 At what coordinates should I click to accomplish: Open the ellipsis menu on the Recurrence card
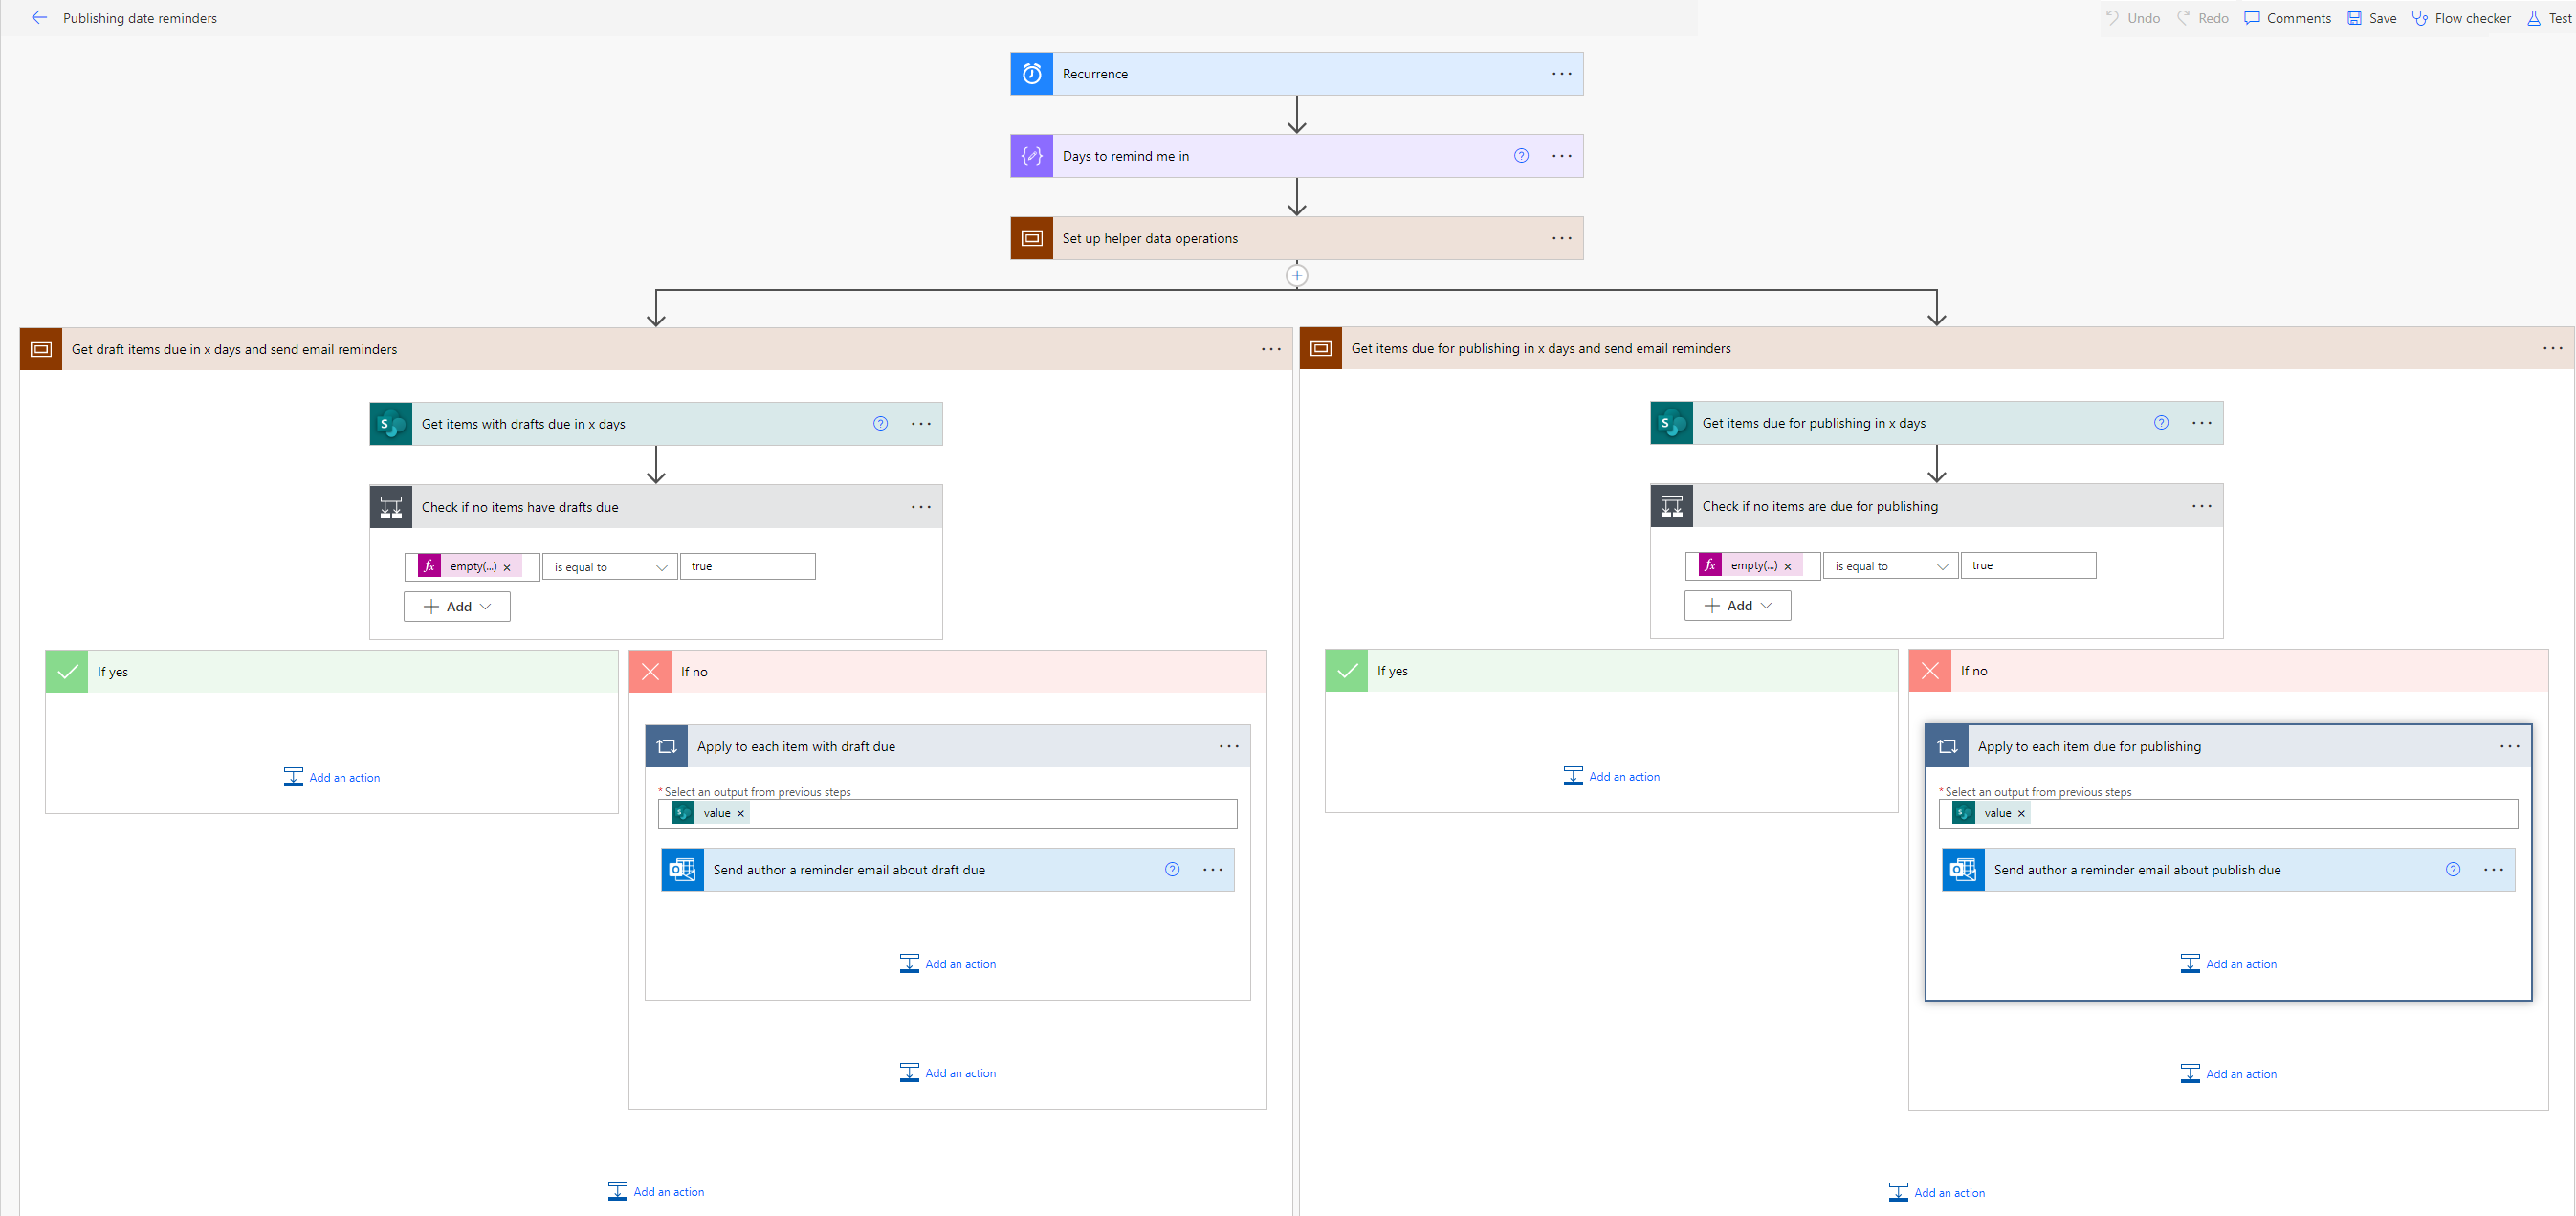1560,73
